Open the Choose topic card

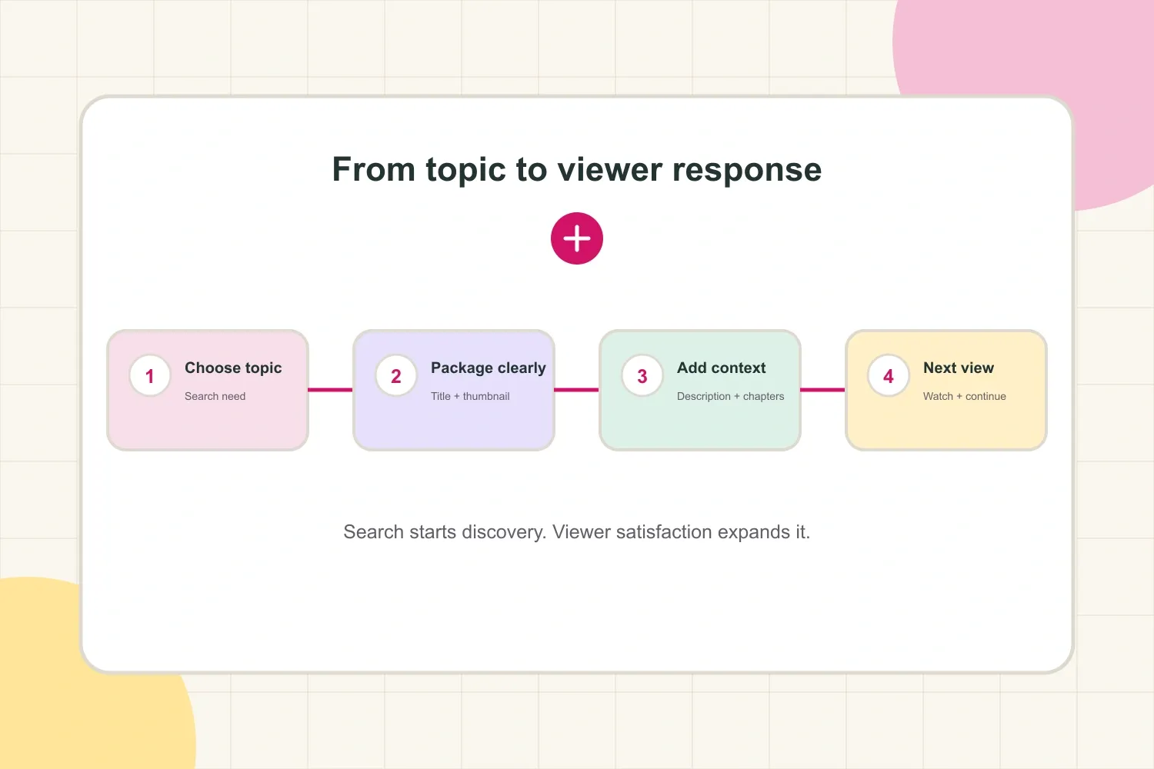(x=208, y=391)
